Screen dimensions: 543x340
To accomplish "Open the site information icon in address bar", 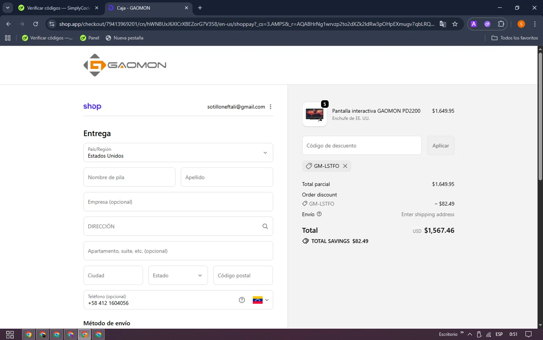I will click(52, 24).
